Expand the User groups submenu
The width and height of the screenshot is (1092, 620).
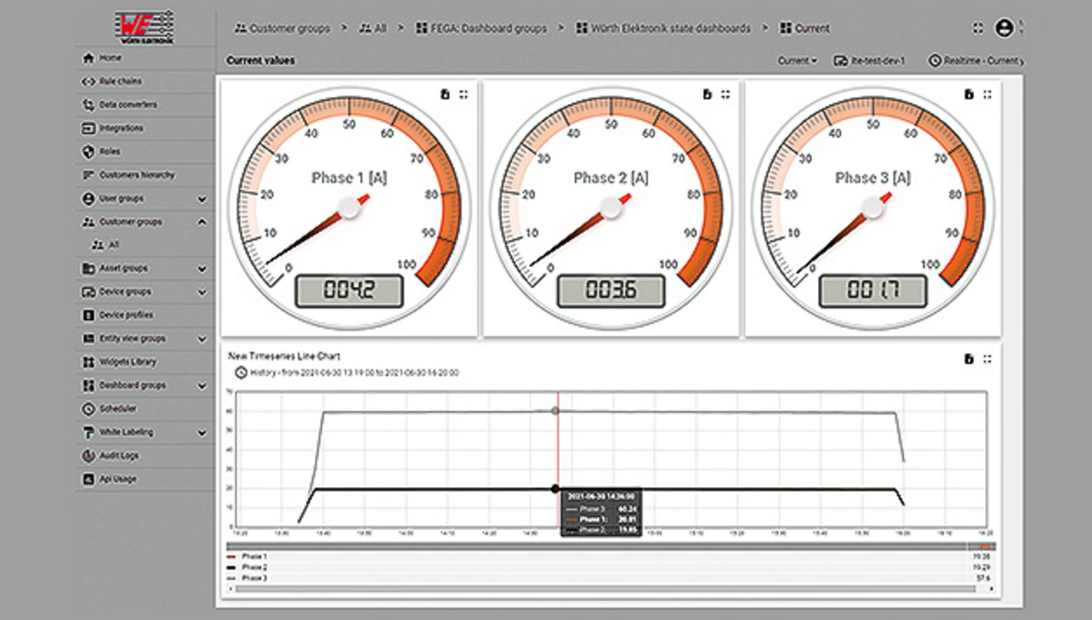click(202, 200)
